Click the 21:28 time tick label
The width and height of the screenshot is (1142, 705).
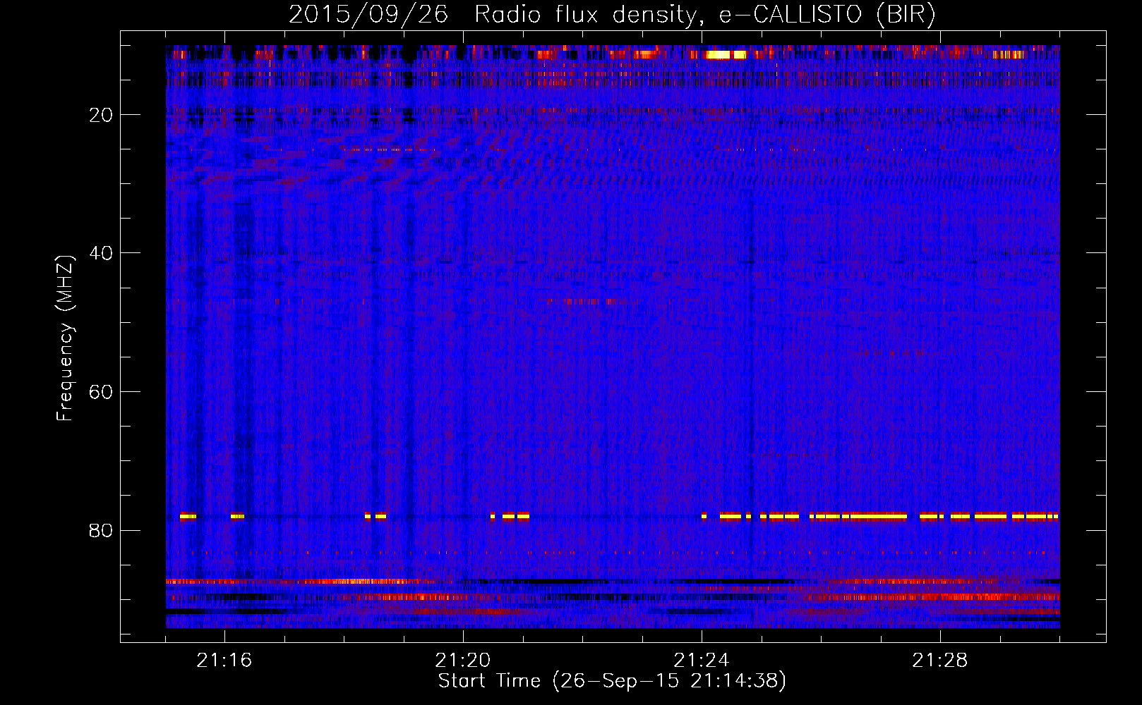pos(940,661)
